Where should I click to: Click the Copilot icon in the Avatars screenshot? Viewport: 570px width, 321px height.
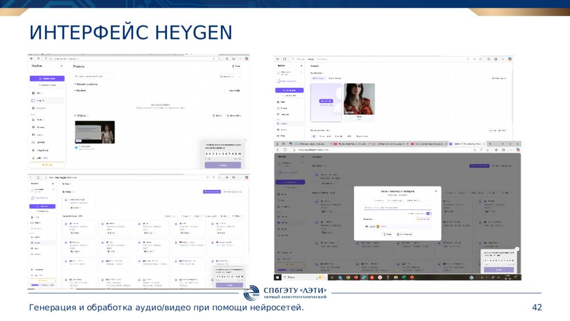point(510,59)
